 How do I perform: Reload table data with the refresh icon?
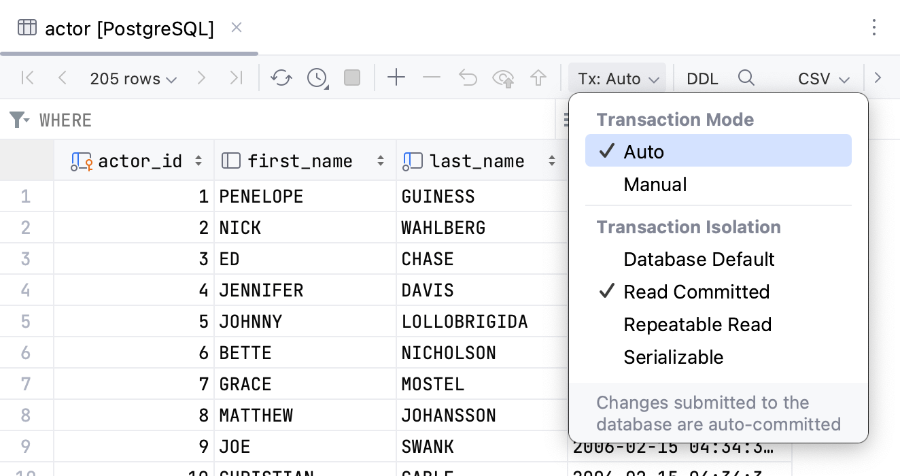(x=281, y=78)
